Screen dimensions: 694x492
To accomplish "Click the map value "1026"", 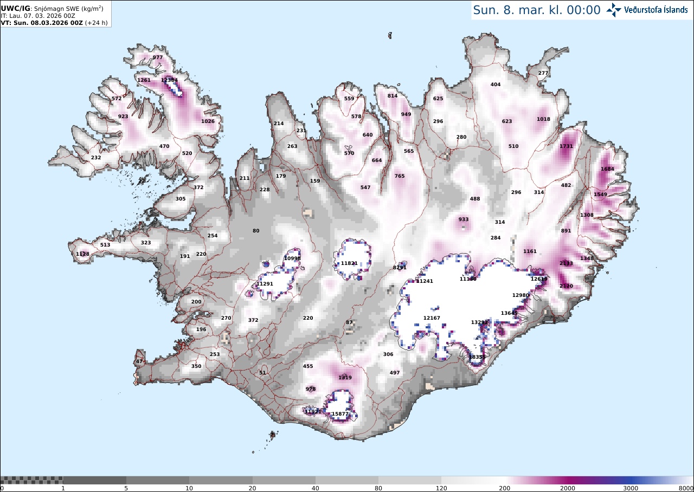I will (x=208, y=121).
